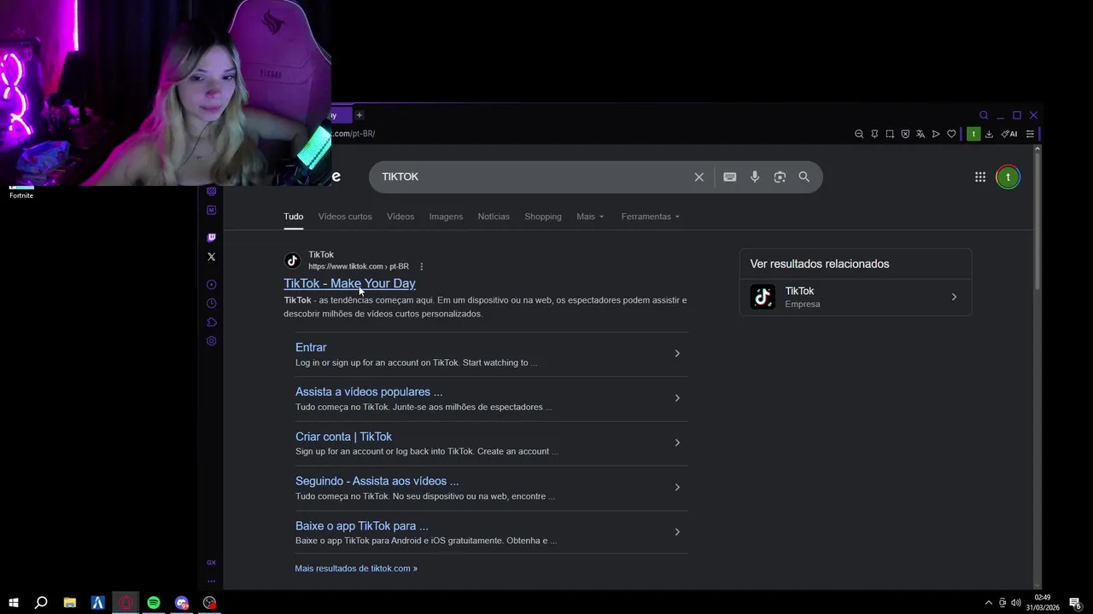Click the page vertical scrollbar thumb
The width and height of the screenshot is (1093, 614).
(1037, 222)
